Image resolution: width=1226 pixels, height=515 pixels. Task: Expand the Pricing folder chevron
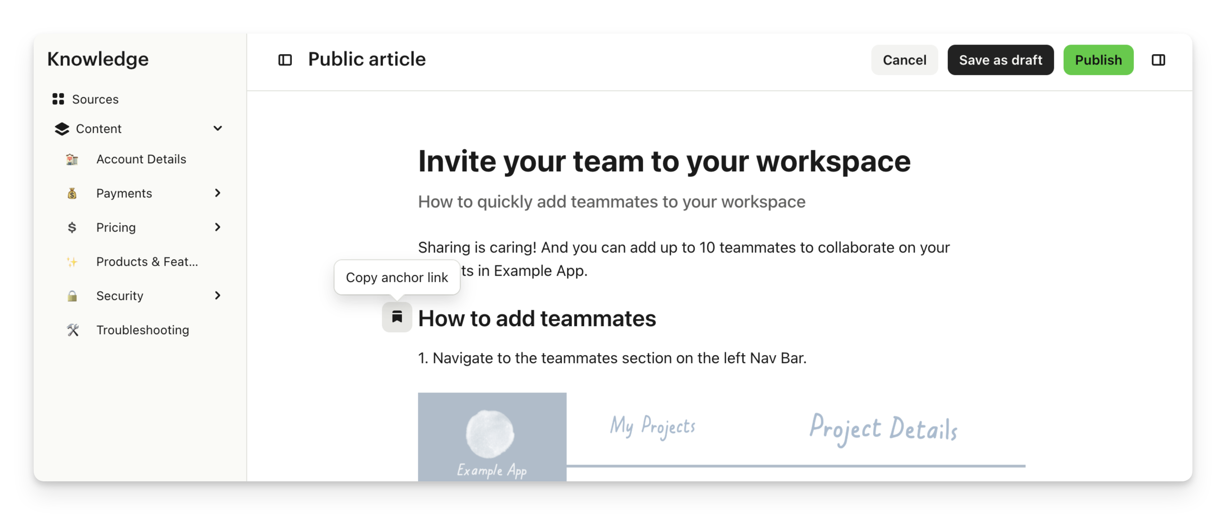(x=217, y=227)
